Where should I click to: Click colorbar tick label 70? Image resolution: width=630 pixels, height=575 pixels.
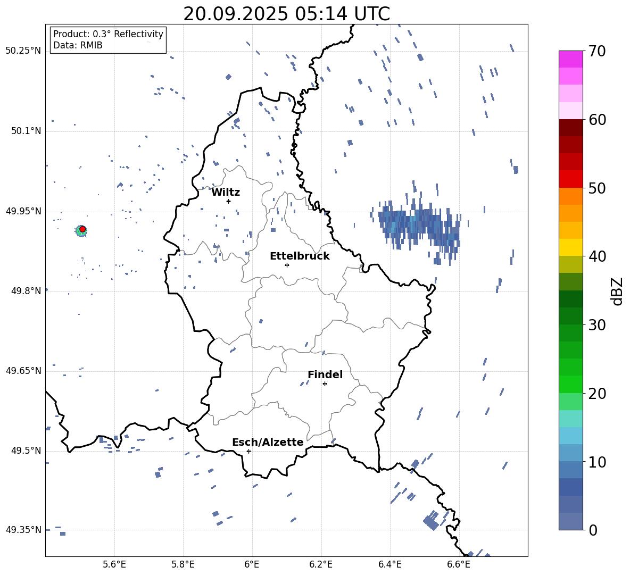click(x=596, y=51)
